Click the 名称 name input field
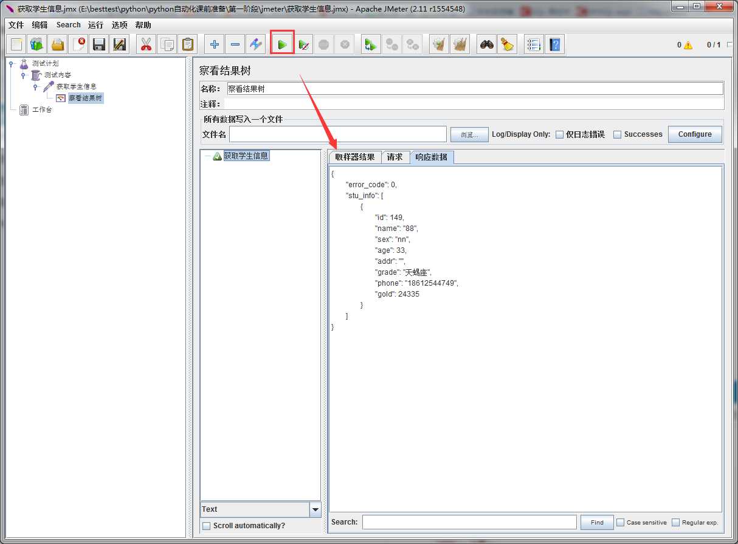The height and width of the screenshot is (544, 738). [x=475, y=89]
